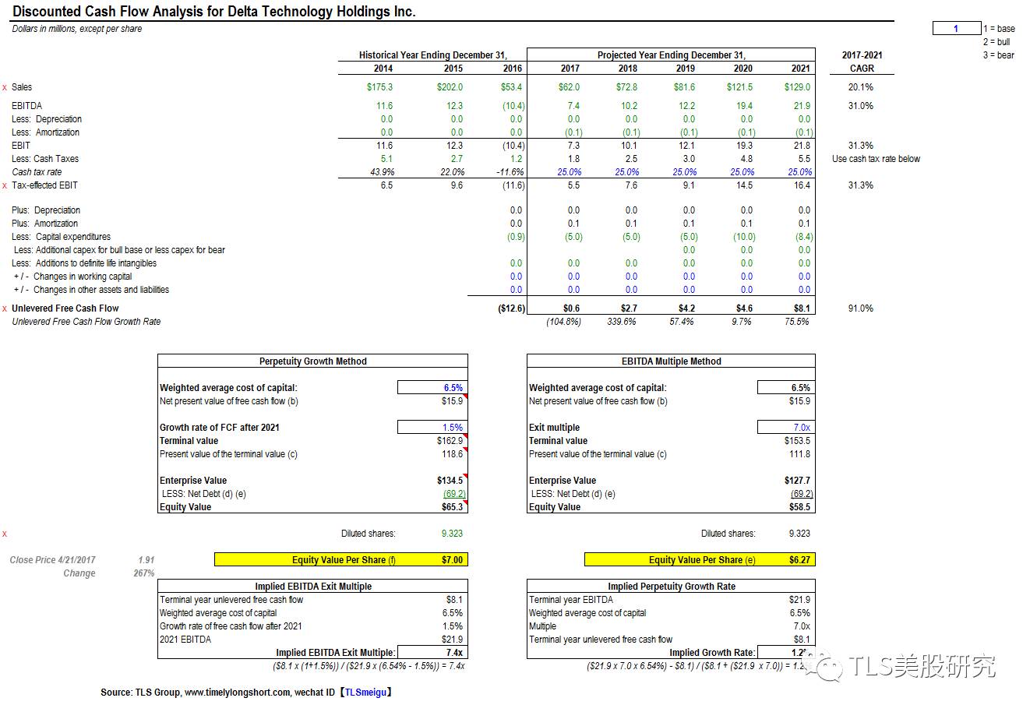Click the red x beside Unlevered Free Cash Flow
Image resolution: width=1030 pixels, height=712 pixels.
(5, 308)
